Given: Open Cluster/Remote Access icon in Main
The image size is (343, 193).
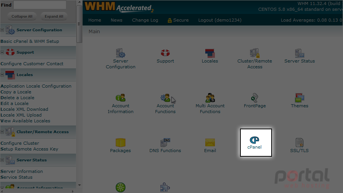Looking at the screenshot, I should click(255, 53).
